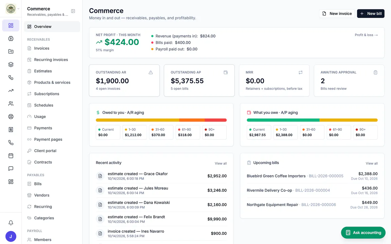Click the warning icon on Outstanding AR card

pyautogui.click(x=151, y=73)
